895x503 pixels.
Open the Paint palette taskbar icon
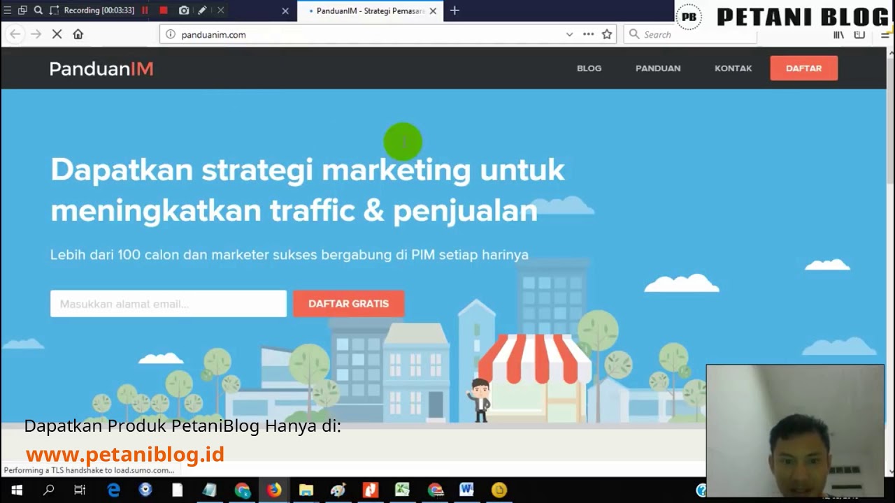pos(338,490)
